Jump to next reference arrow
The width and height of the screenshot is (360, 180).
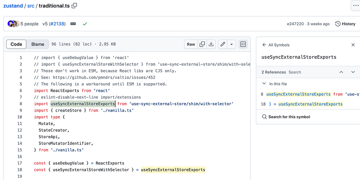pyautogui.click(x=353, y=72)
